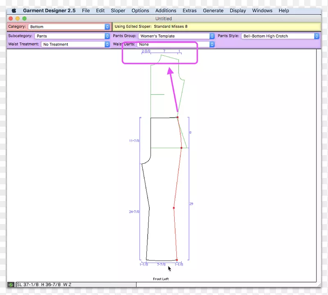
Task: Open the Display menu
Action: (238, 11)
